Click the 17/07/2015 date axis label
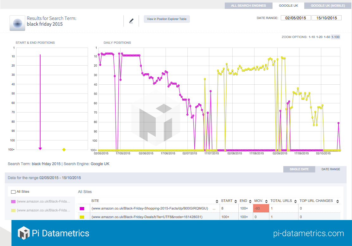 (x=211, y=153)
